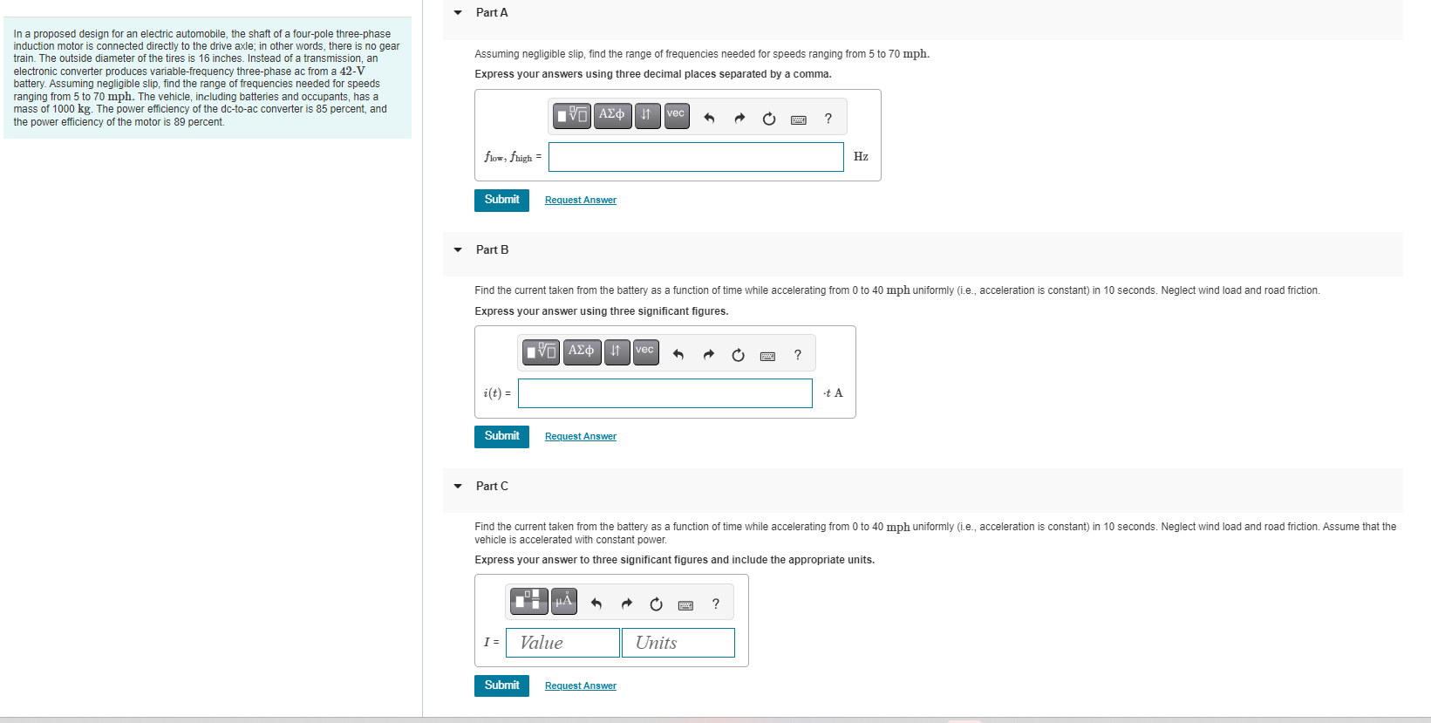Click the subscript/superscript arrows button in Part A
The image size is (1431, 723).
[x=646, y=115]
